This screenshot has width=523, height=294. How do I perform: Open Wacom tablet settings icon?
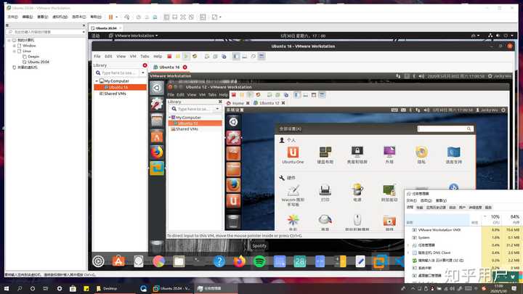pos(293,195)
